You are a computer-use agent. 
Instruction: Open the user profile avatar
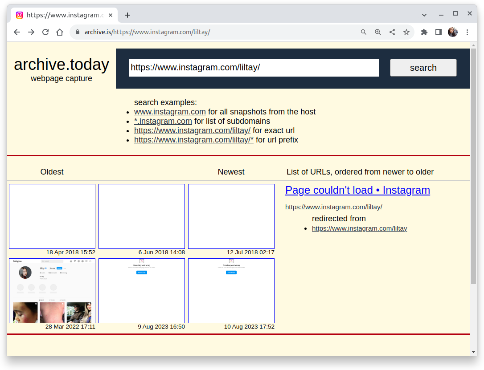(x=453, y=32)
